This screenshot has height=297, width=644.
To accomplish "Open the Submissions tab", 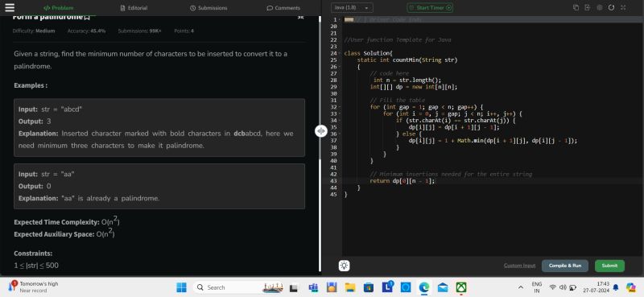I will (208, 8).
